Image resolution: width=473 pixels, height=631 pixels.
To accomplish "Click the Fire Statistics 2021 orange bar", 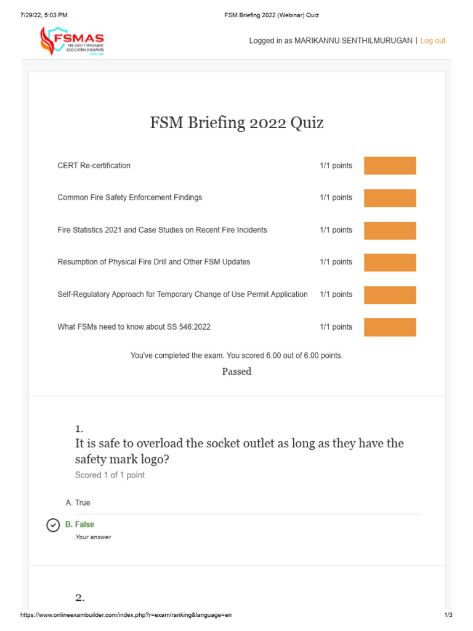I will (x=390, y=230).
